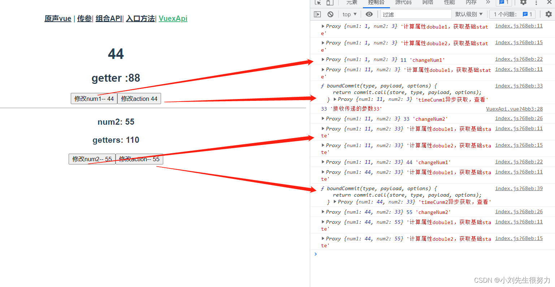Open DevTools settings gear in the tab bar
This screenshot has height=287, width=555.
(523, 3)
